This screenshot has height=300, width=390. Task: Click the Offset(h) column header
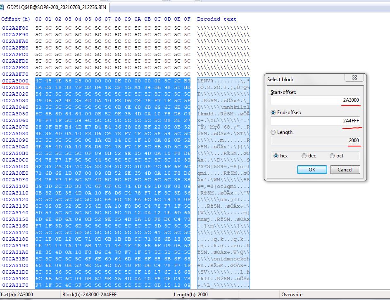(x=15, y=19)
